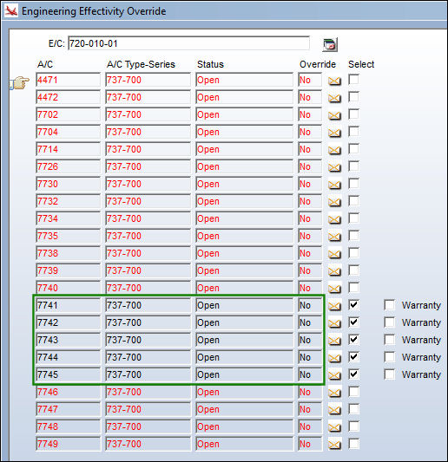Check the Select box for A/C 7749

(353, 444)
